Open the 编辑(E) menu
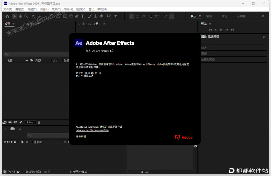 tap(20, 9)
